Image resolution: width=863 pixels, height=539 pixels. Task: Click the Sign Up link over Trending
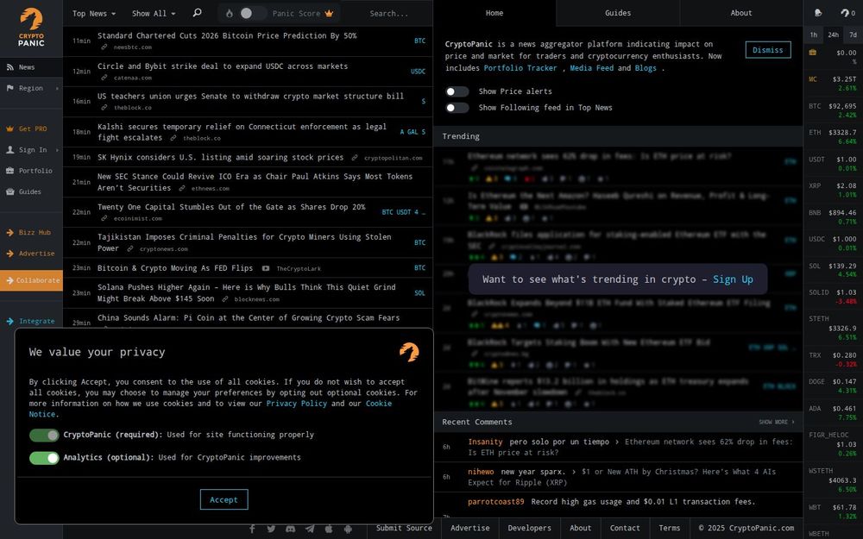pos(733,279)
